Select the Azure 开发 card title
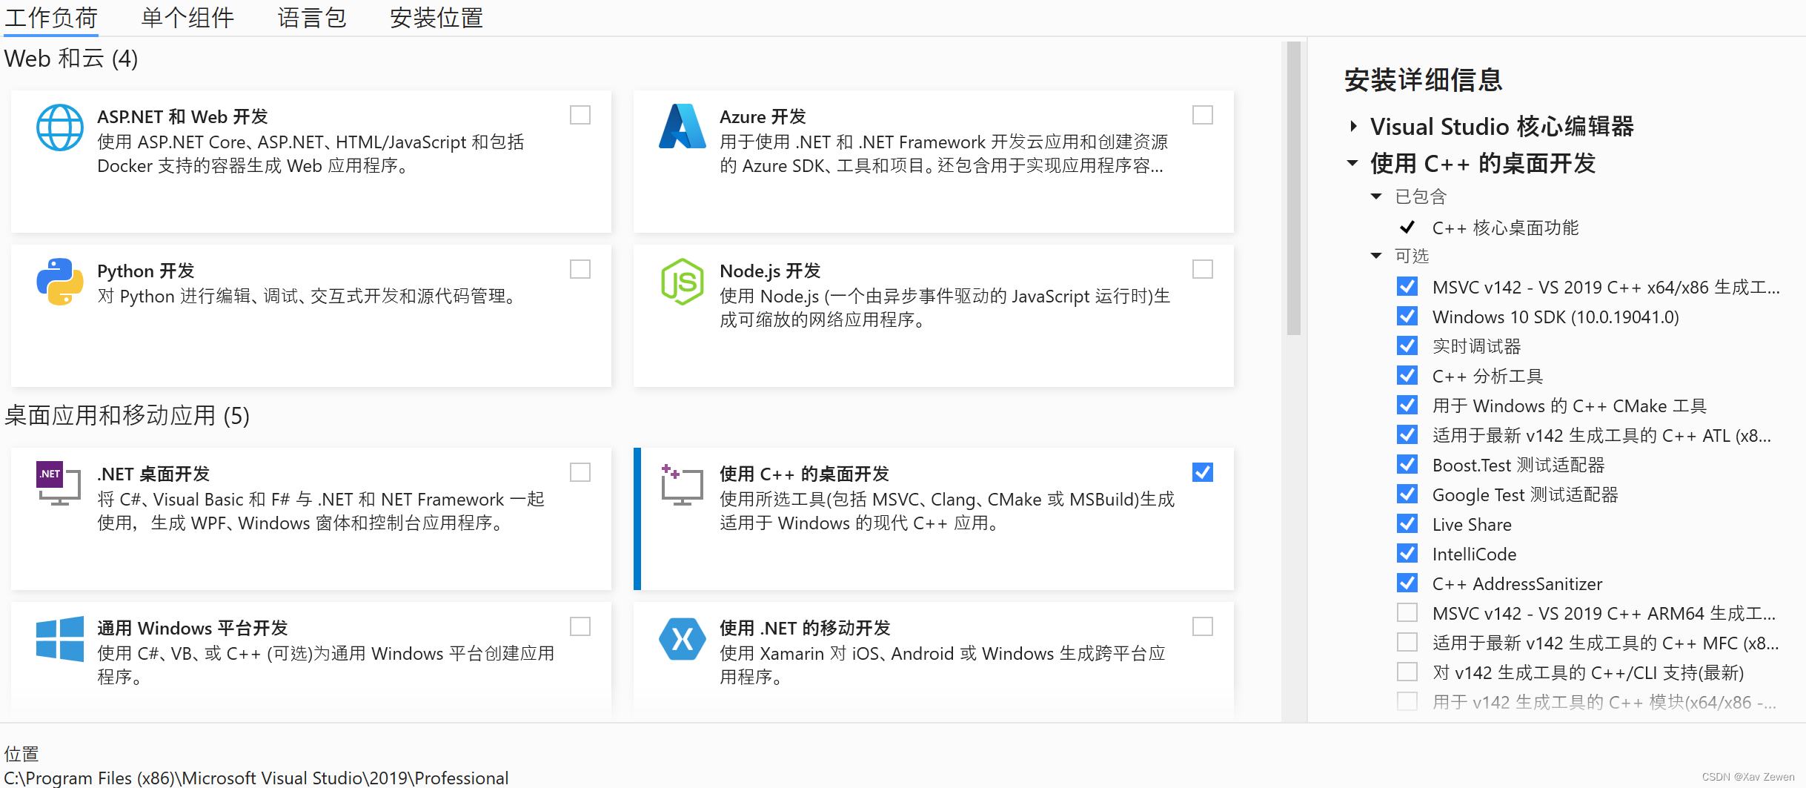1806x788 pixels. click(763, 117)
